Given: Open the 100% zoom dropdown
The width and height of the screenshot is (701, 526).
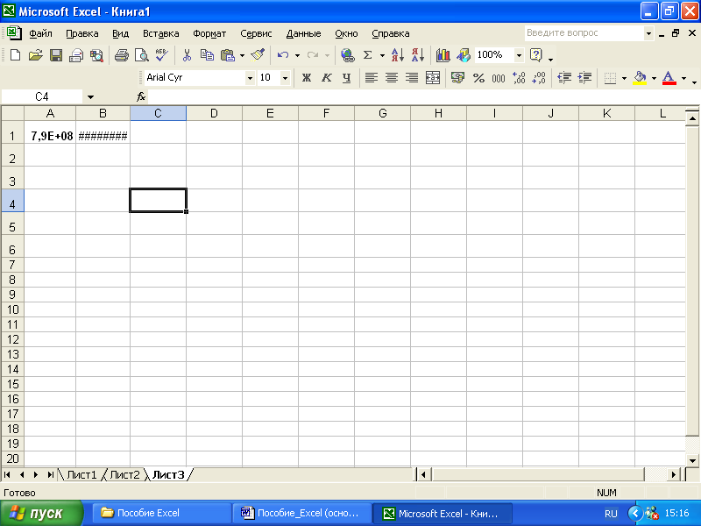Looking at the screenshot, I should [519, 55].
